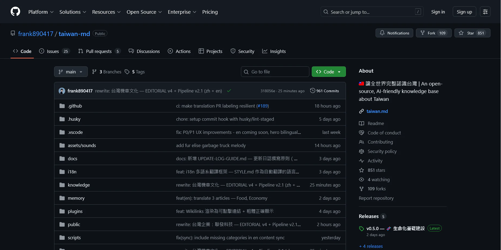Open the Projects tab
This screenshot has height=250, width=501.
(211, 51)
